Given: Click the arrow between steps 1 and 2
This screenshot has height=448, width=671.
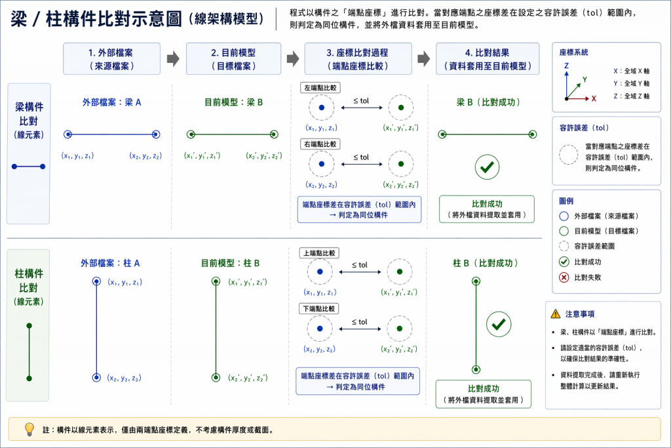Looking at the screenshot, I should click(x=173, y=59).
